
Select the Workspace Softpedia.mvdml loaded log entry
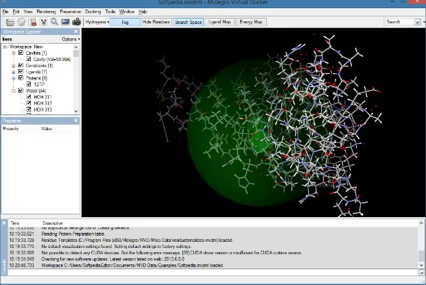click(x=213, y=265)
